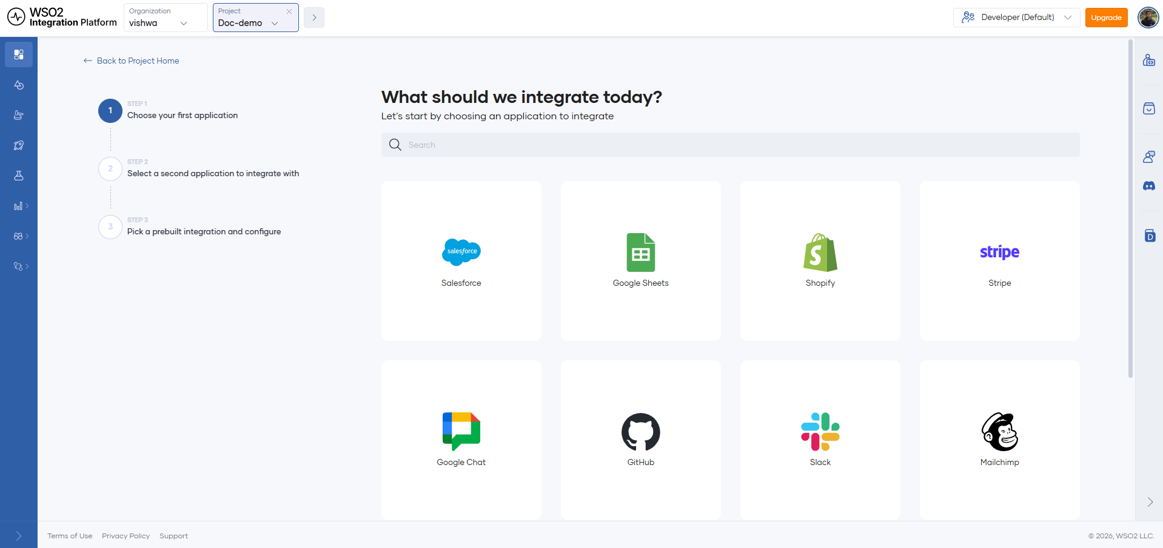Choose the Google Sheets application card

(641, 261)
